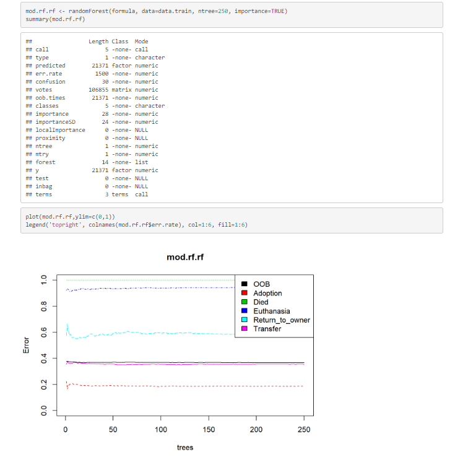Click the y-axis tick label '0.0'
This screenshot has width=455, height=462.
pos(43,411)
